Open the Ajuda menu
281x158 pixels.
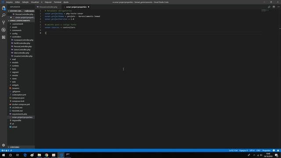[66, 2]
